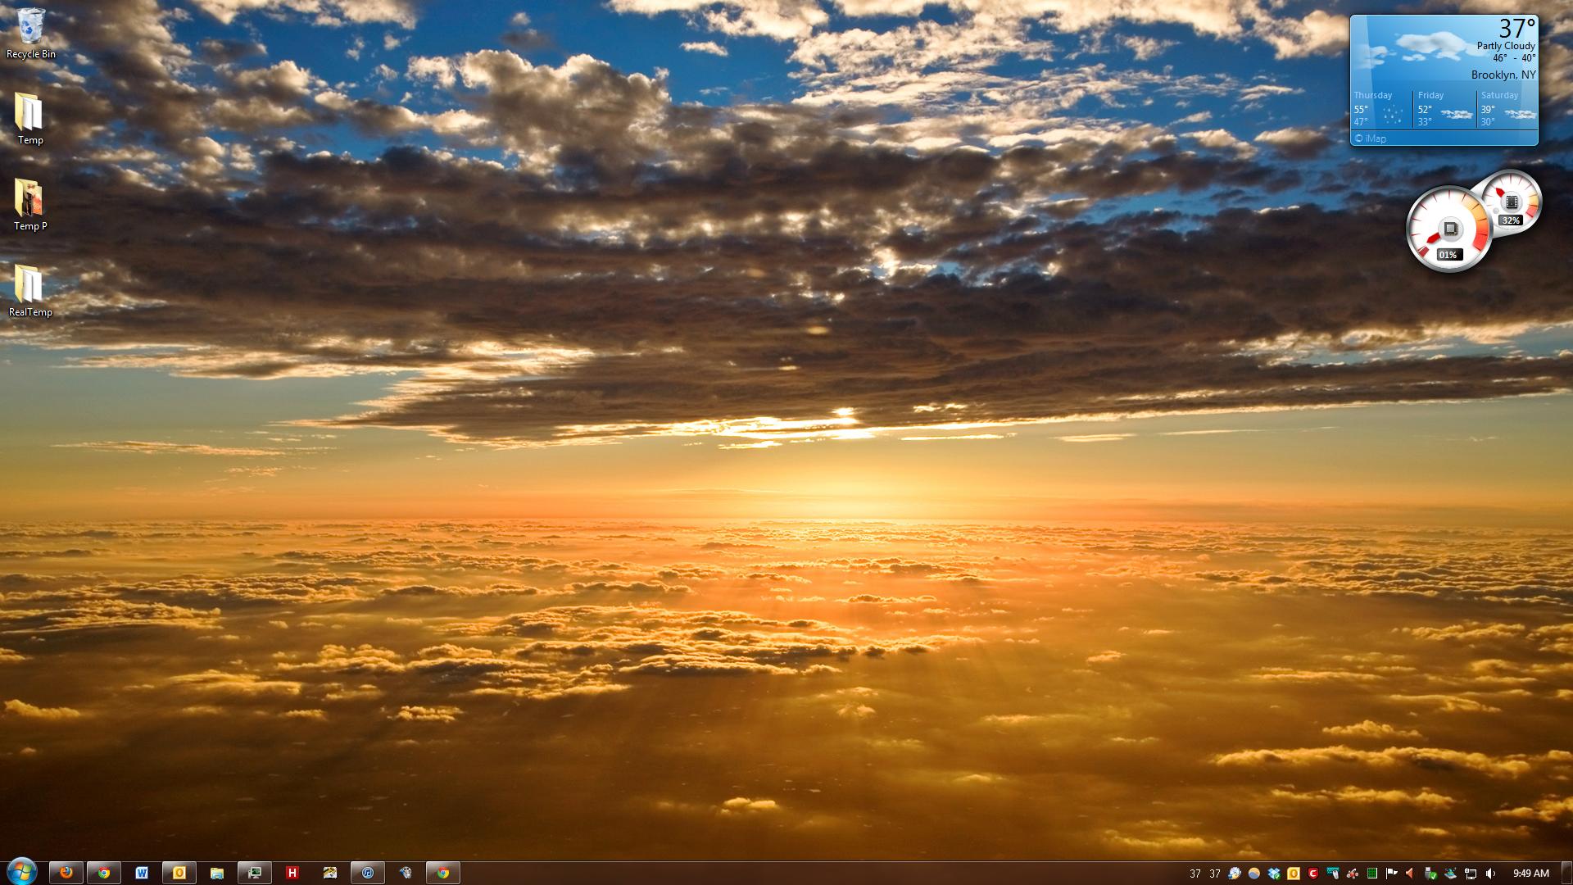
Task: Open the blue-orange sphere tray icon
Action: point(1254,874)
